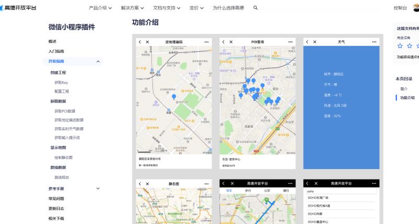Open the 文档与支持 dropdown menu
The image size is (419, 224).
(167, 8)
